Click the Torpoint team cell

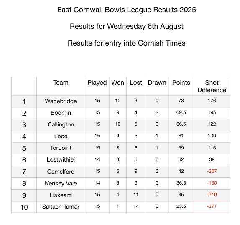pos(61,148)
